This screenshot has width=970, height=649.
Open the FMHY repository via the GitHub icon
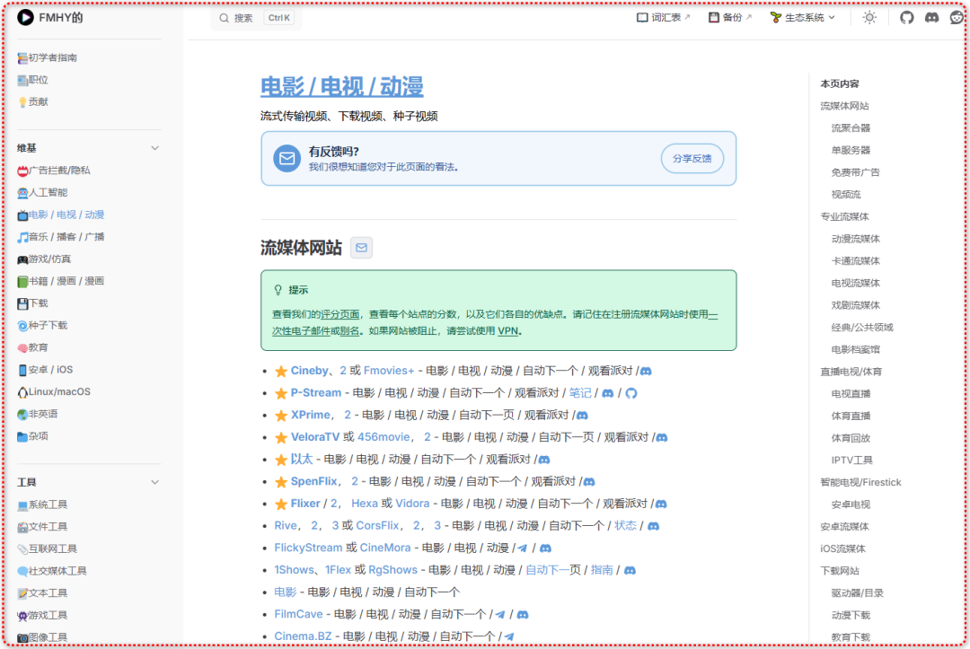(907, 17)
